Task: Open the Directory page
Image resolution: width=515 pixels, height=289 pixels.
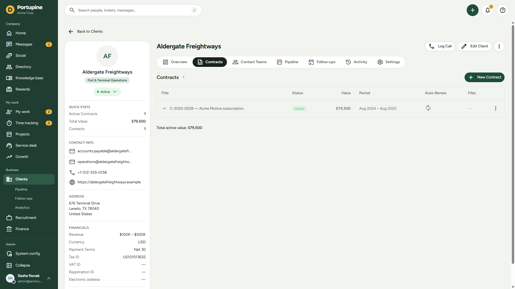Action: click(x=29, y=67)
